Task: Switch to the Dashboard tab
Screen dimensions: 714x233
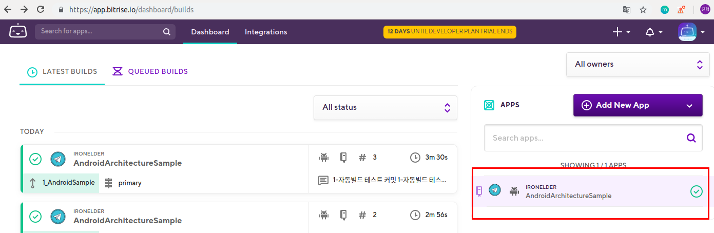Action: [x=210, y=32]
